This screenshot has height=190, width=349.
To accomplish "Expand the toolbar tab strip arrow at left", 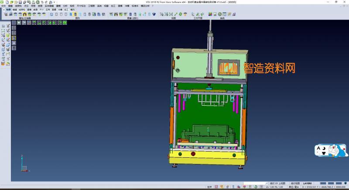I will 3,9.
